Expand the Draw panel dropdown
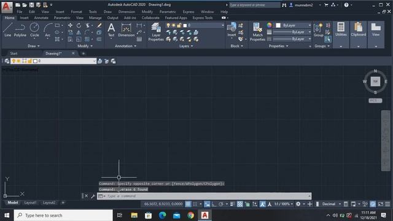Image resolution: width=393 pixels, height=221 pixels. (34, 46)
